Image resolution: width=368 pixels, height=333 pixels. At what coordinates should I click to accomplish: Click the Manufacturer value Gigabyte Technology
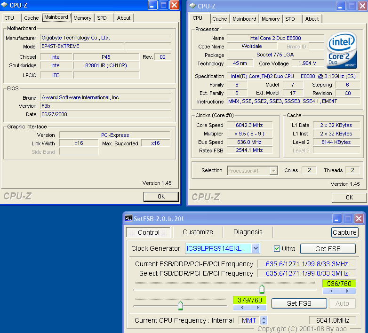(105, 38)
